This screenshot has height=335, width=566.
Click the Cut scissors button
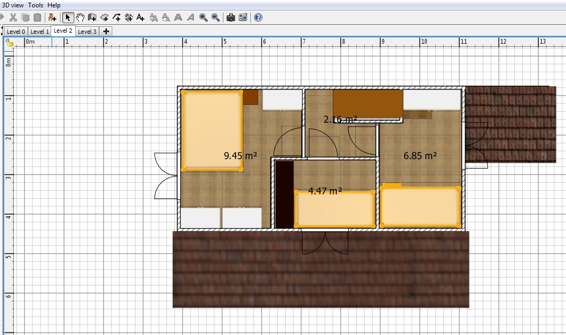pyautogui.click(x=14, y=17)
